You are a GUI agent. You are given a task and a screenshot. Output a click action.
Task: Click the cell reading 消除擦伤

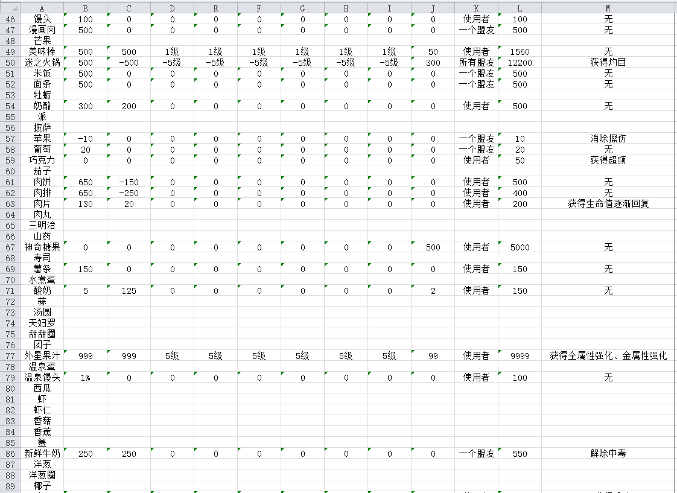point(608,139)
